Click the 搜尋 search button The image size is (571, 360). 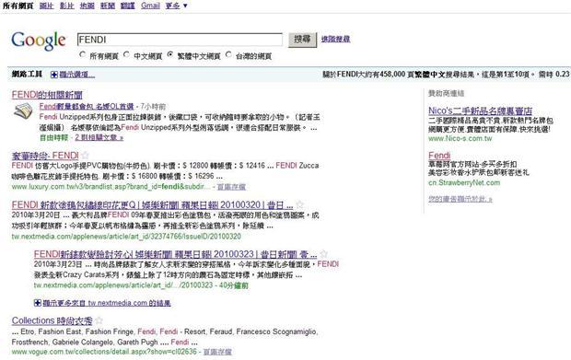[302, 40]
